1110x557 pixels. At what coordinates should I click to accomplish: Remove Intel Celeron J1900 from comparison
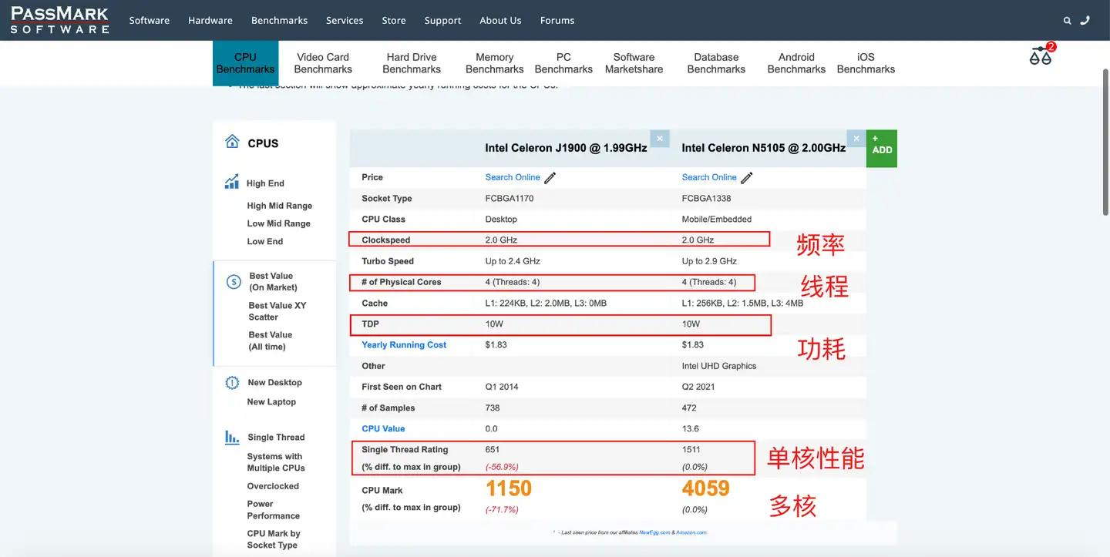[x=659, y=138]
